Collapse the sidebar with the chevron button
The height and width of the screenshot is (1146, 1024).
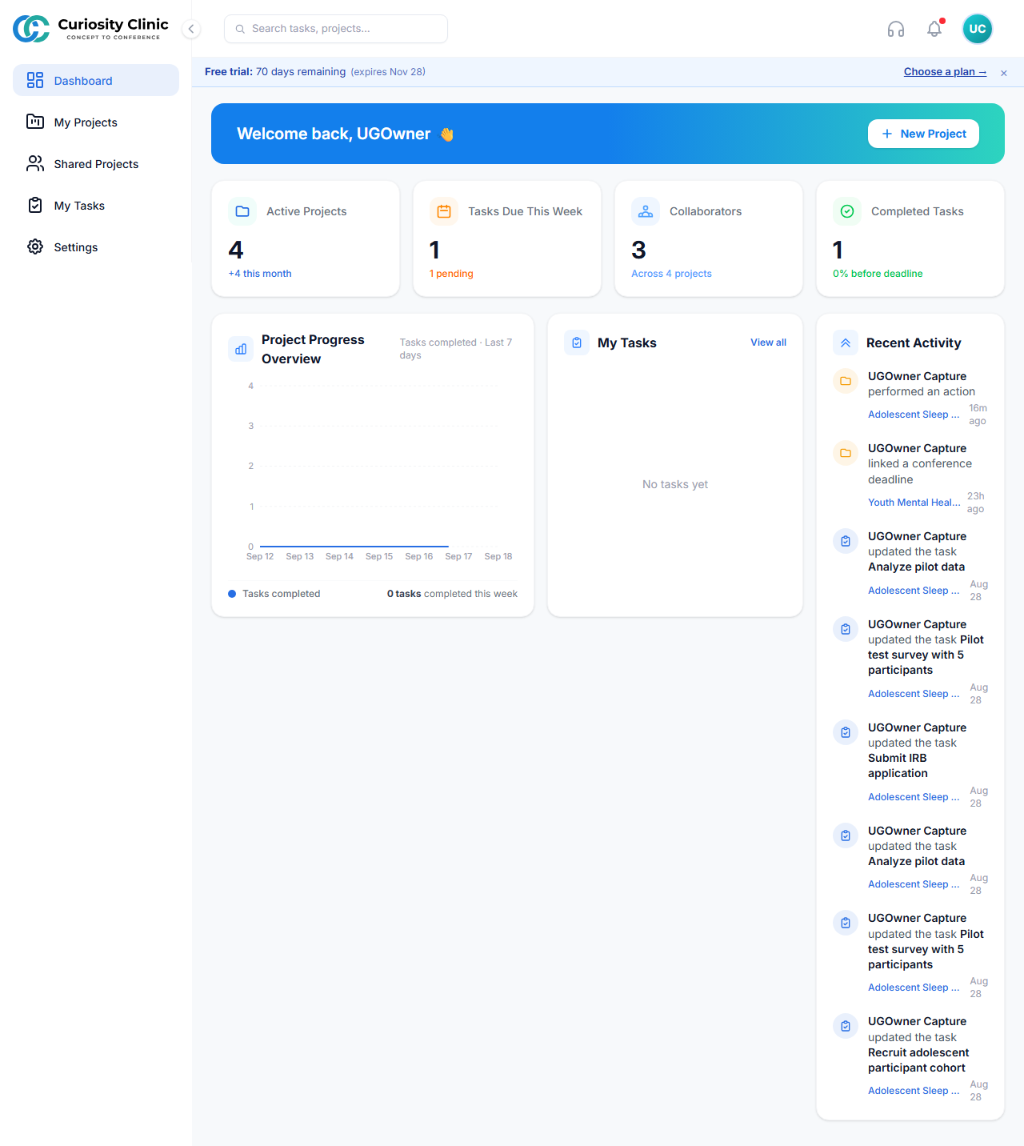(191, 29)
